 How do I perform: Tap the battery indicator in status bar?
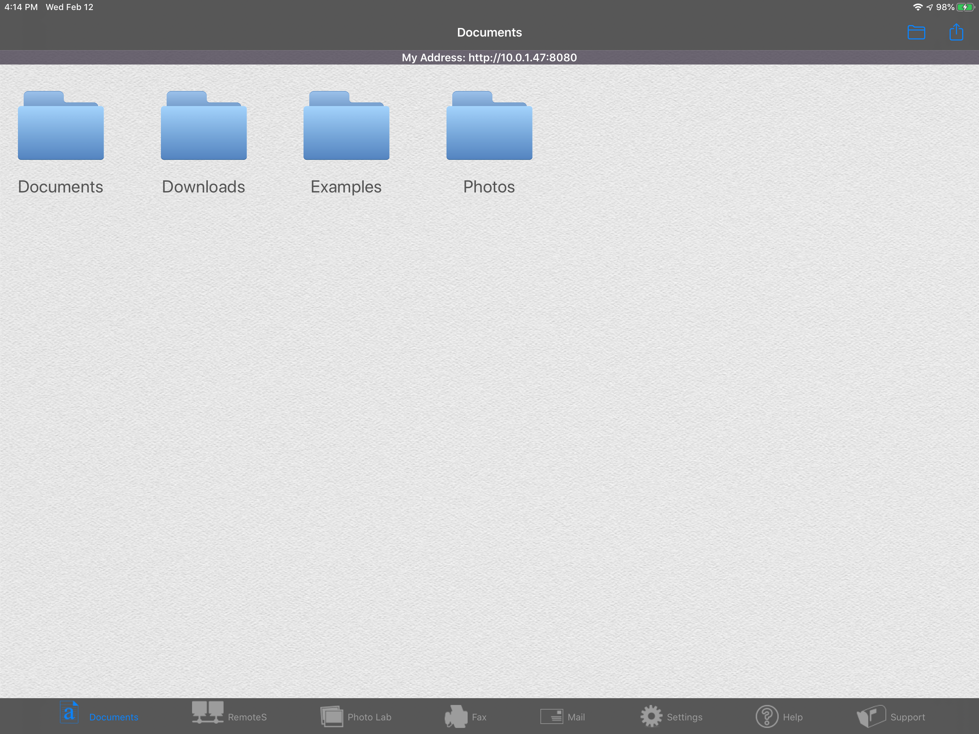pyautogui.click(x=965, y=7)
